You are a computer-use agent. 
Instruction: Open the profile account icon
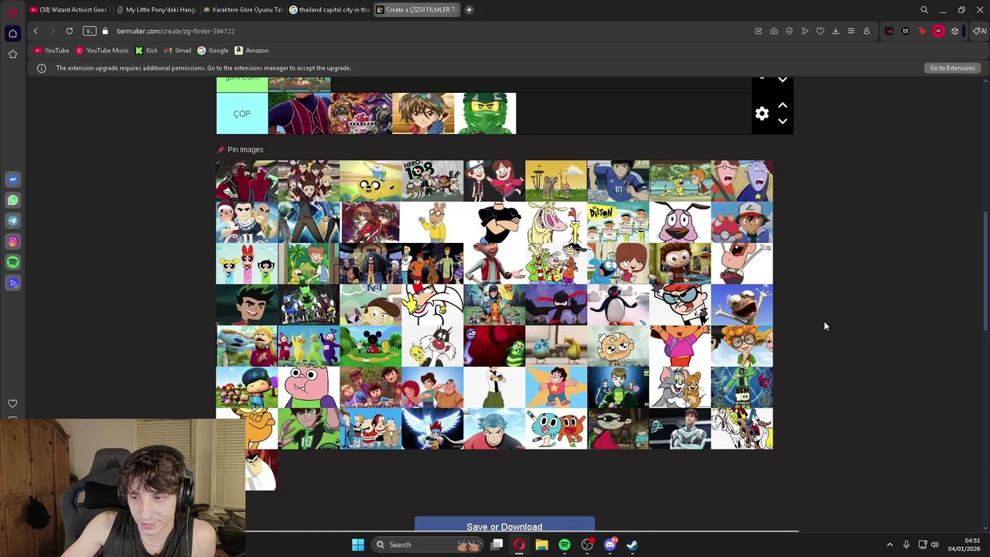pyautogui.click(x=866, y=31)
